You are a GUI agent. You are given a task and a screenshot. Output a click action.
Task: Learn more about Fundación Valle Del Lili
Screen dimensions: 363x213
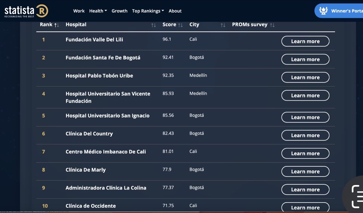point(305,41)
